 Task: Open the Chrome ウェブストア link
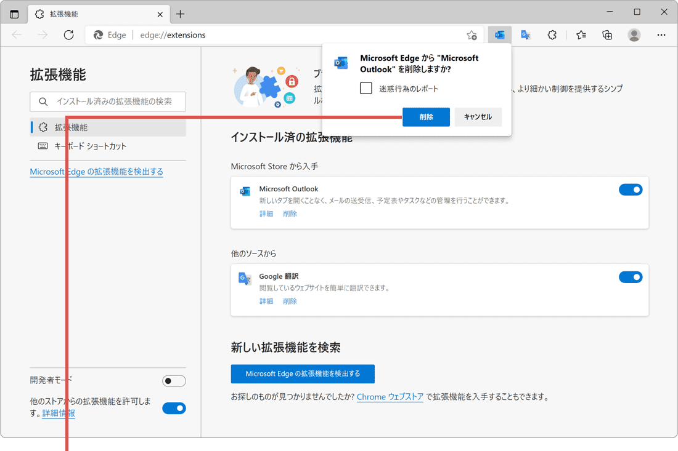pos(390,397)
